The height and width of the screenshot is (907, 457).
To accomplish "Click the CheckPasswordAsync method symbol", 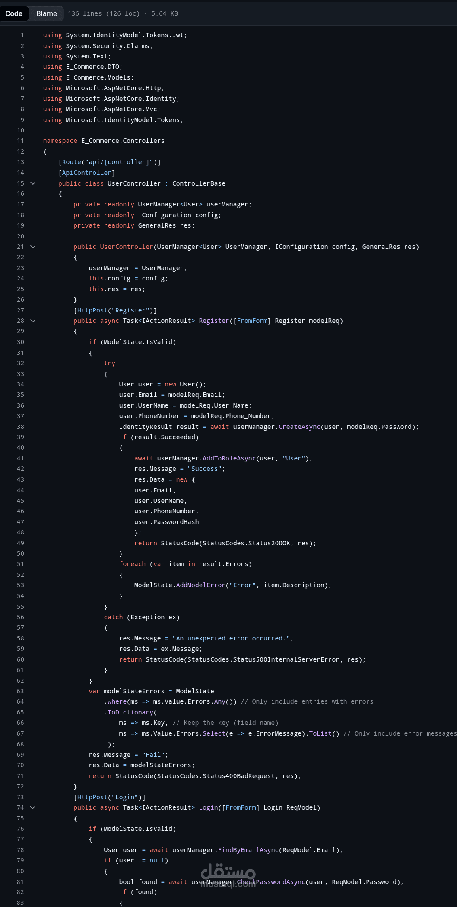I will (x=271, y=882).
